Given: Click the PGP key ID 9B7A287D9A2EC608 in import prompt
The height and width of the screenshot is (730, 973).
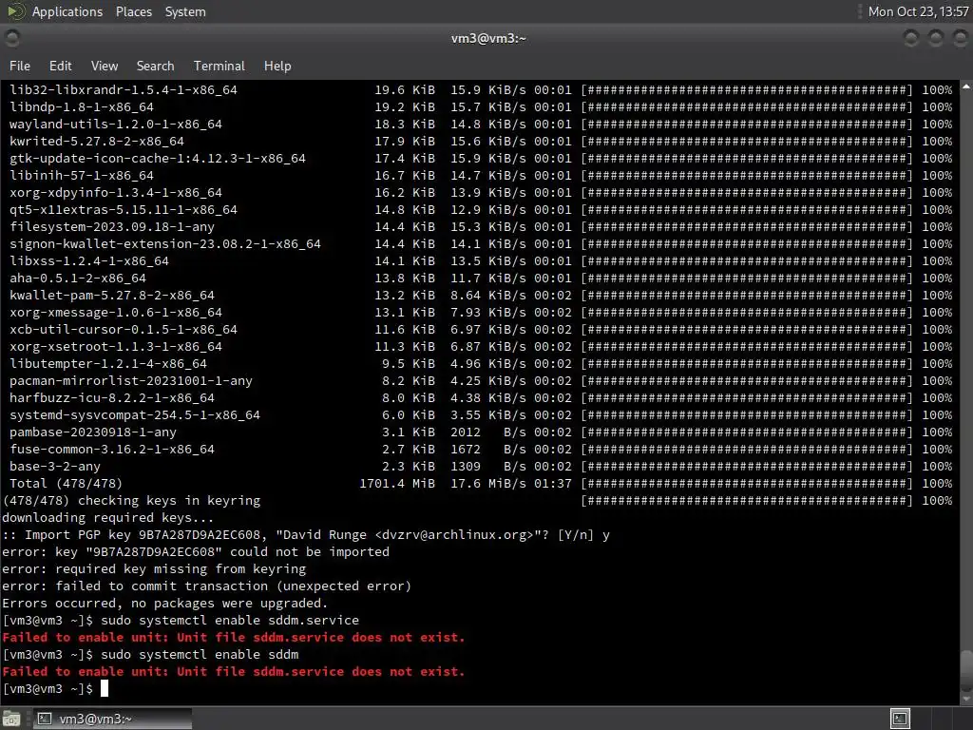Looking at the screenshot, I should tap(200, 534).
